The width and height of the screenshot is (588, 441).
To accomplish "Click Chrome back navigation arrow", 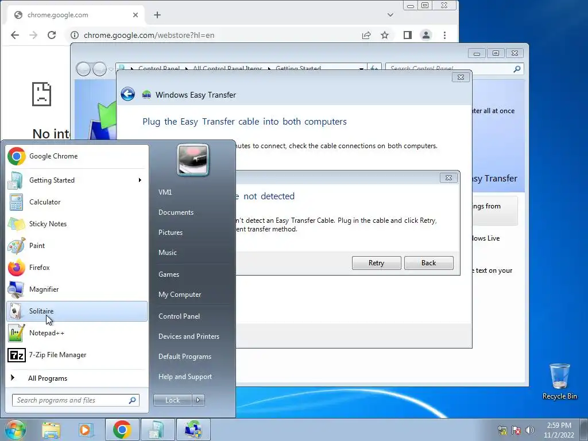I will tap(14, 35).
